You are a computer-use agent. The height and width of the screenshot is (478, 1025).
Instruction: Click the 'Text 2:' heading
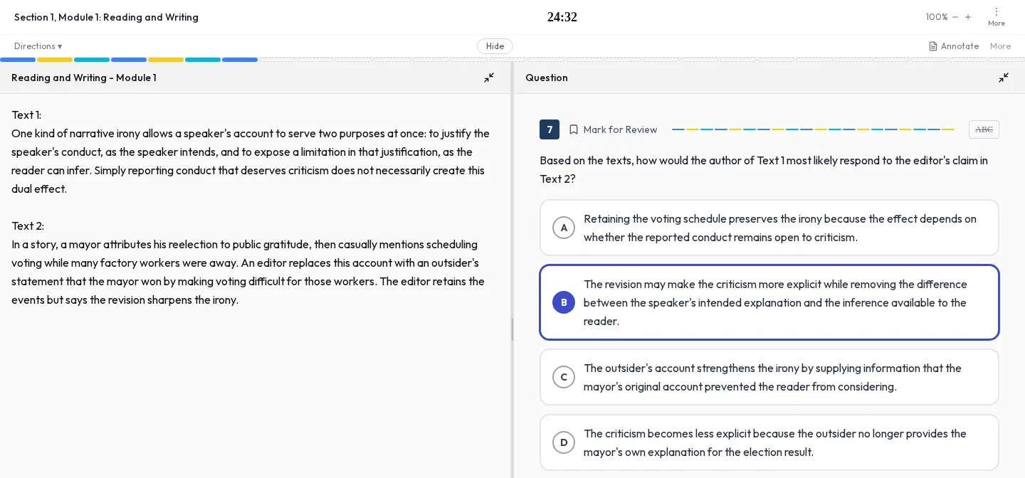point(28,225)
